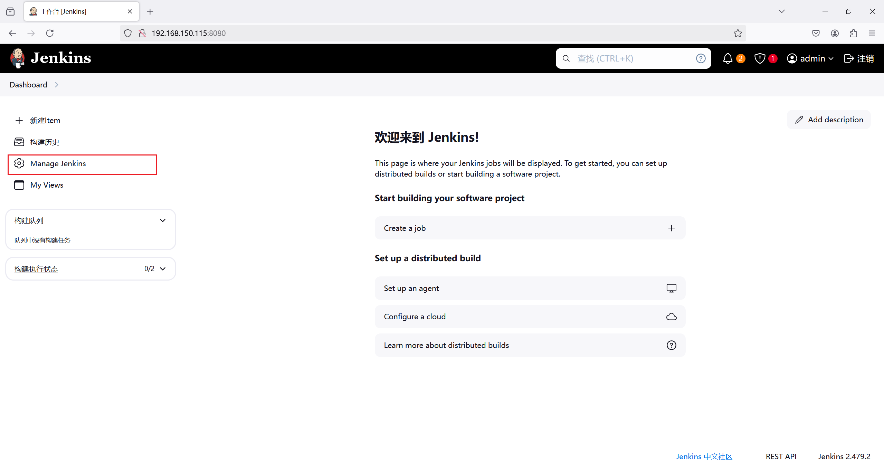The width and height of the screenshot is (884, 472).
Task: Open the 构建执行状态 link
Action: 36,269
